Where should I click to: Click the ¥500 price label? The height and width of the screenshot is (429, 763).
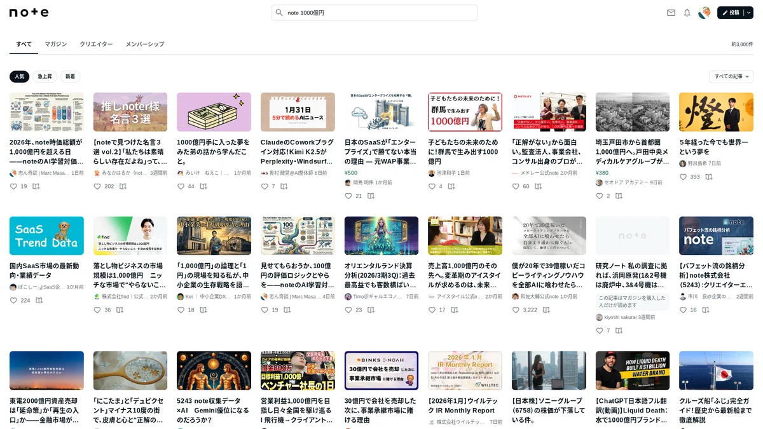tap(351, 173)
